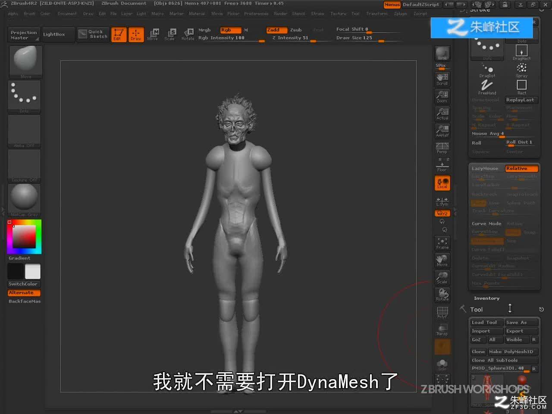Screen dimensions: 552x414
Task: Click the BPR render button
Action: point(442,53)
